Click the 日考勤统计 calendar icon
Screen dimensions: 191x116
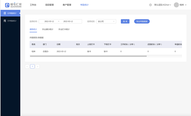click(x=5, y=13)
